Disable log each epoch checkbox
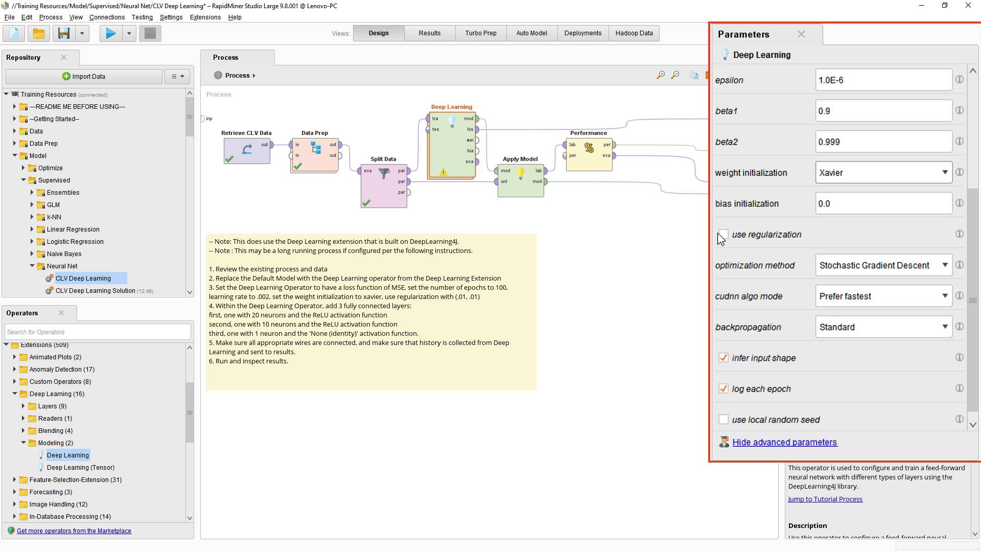 (723, 388)
